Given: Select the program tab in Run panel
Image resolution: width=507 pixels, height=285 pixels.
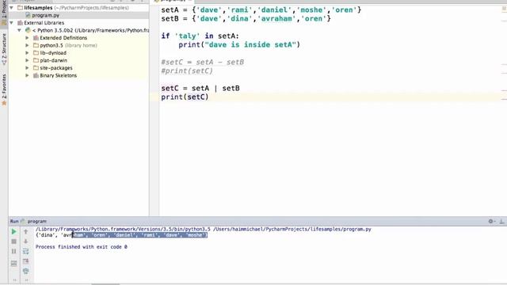Looking at the screenshot, I should (x=37, y=222).
